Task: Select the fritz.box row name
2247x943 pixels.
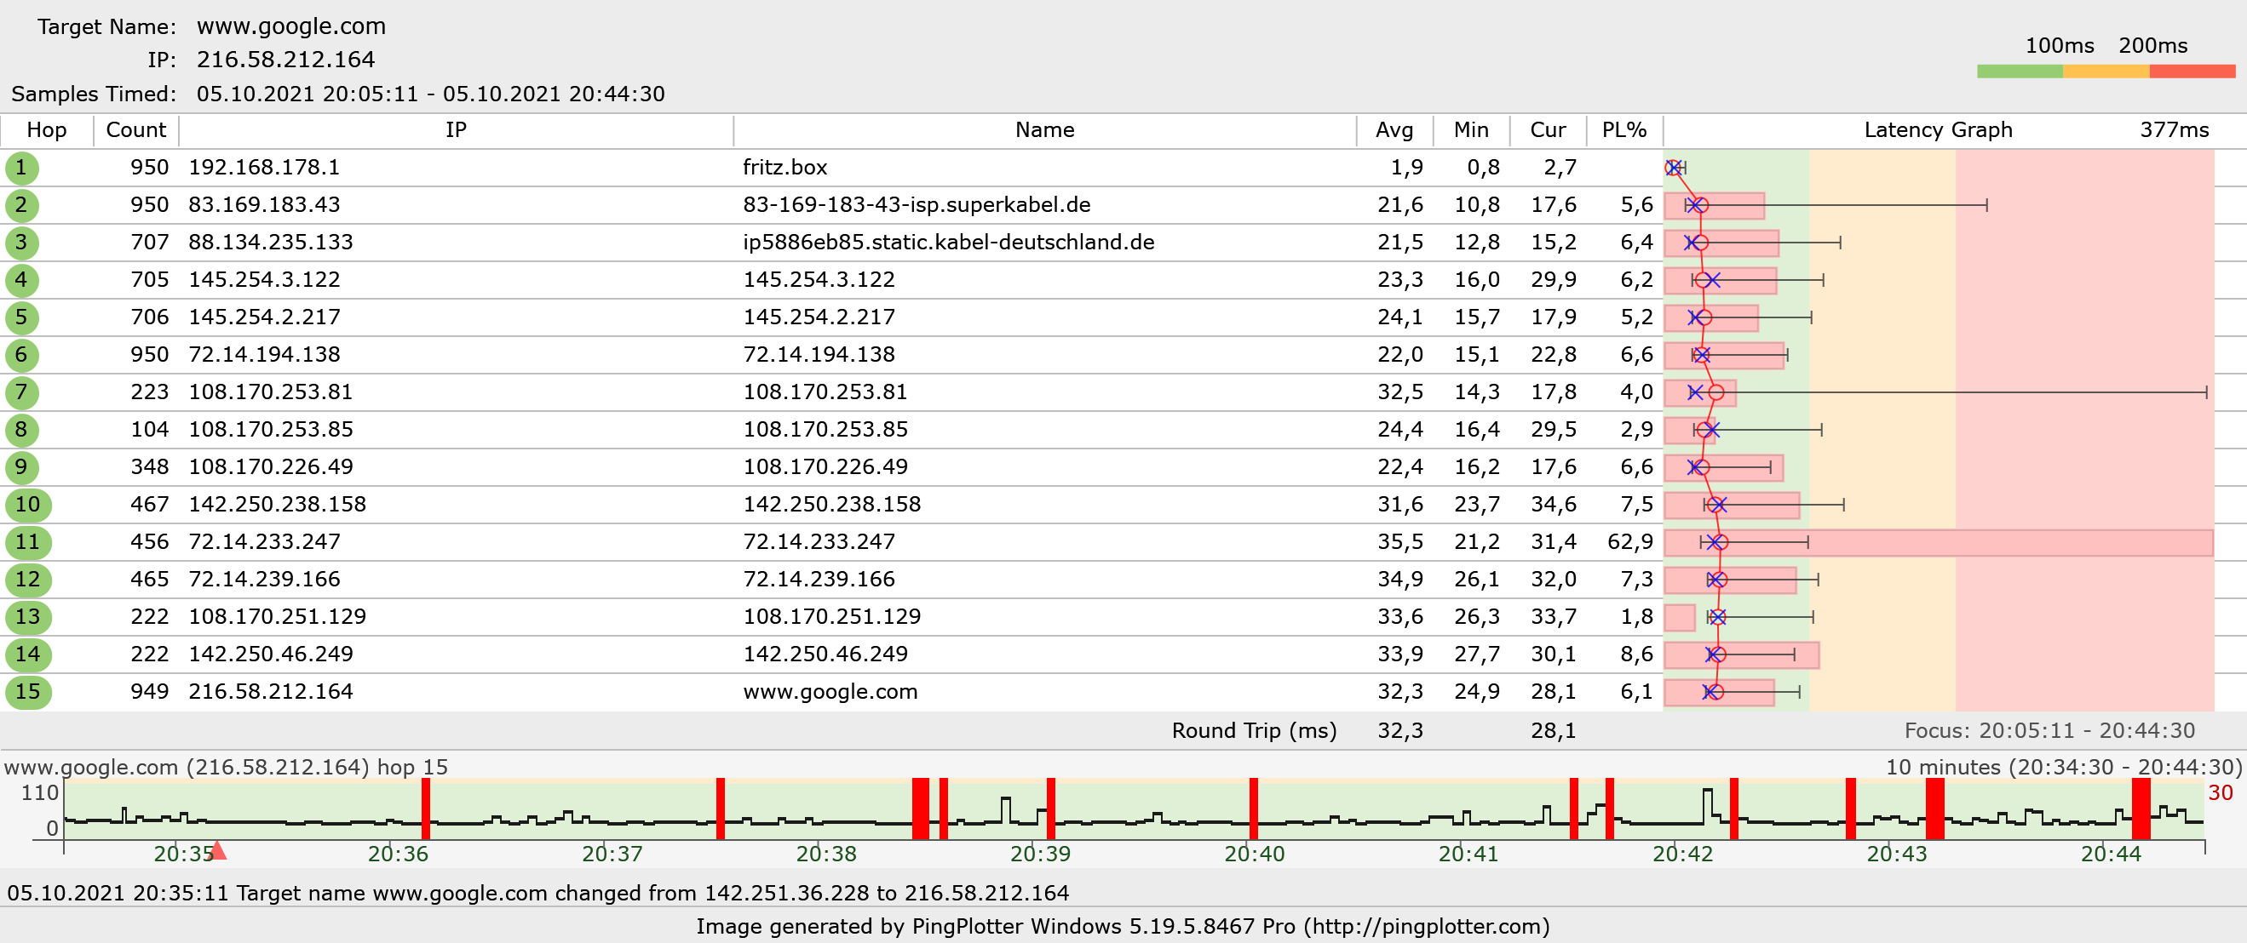Action: pos(784,168)
